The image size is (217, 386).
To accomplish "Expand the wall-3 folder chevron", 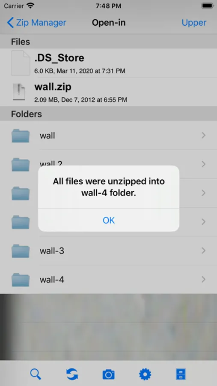I will [x=203, y=250].
